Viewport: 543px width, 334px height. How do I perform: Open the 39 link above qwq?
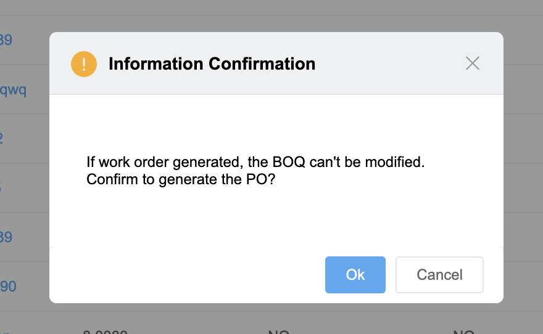coord(6,40)
